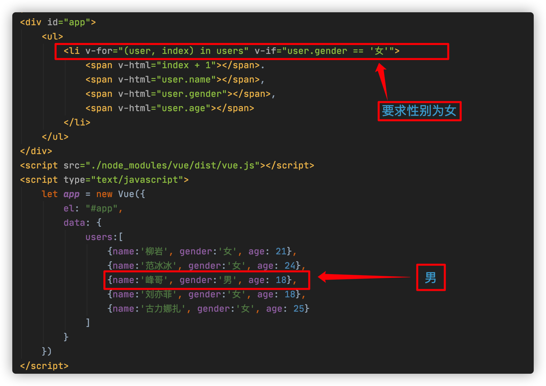Viewport: 546px width, 386px height.
Task: Click the span with v-html="user.age"
Action: click(170, 108)
